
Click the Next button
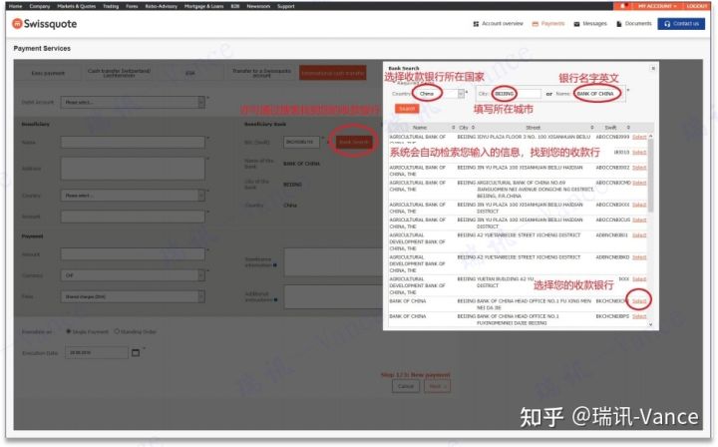tap(437, 386)
